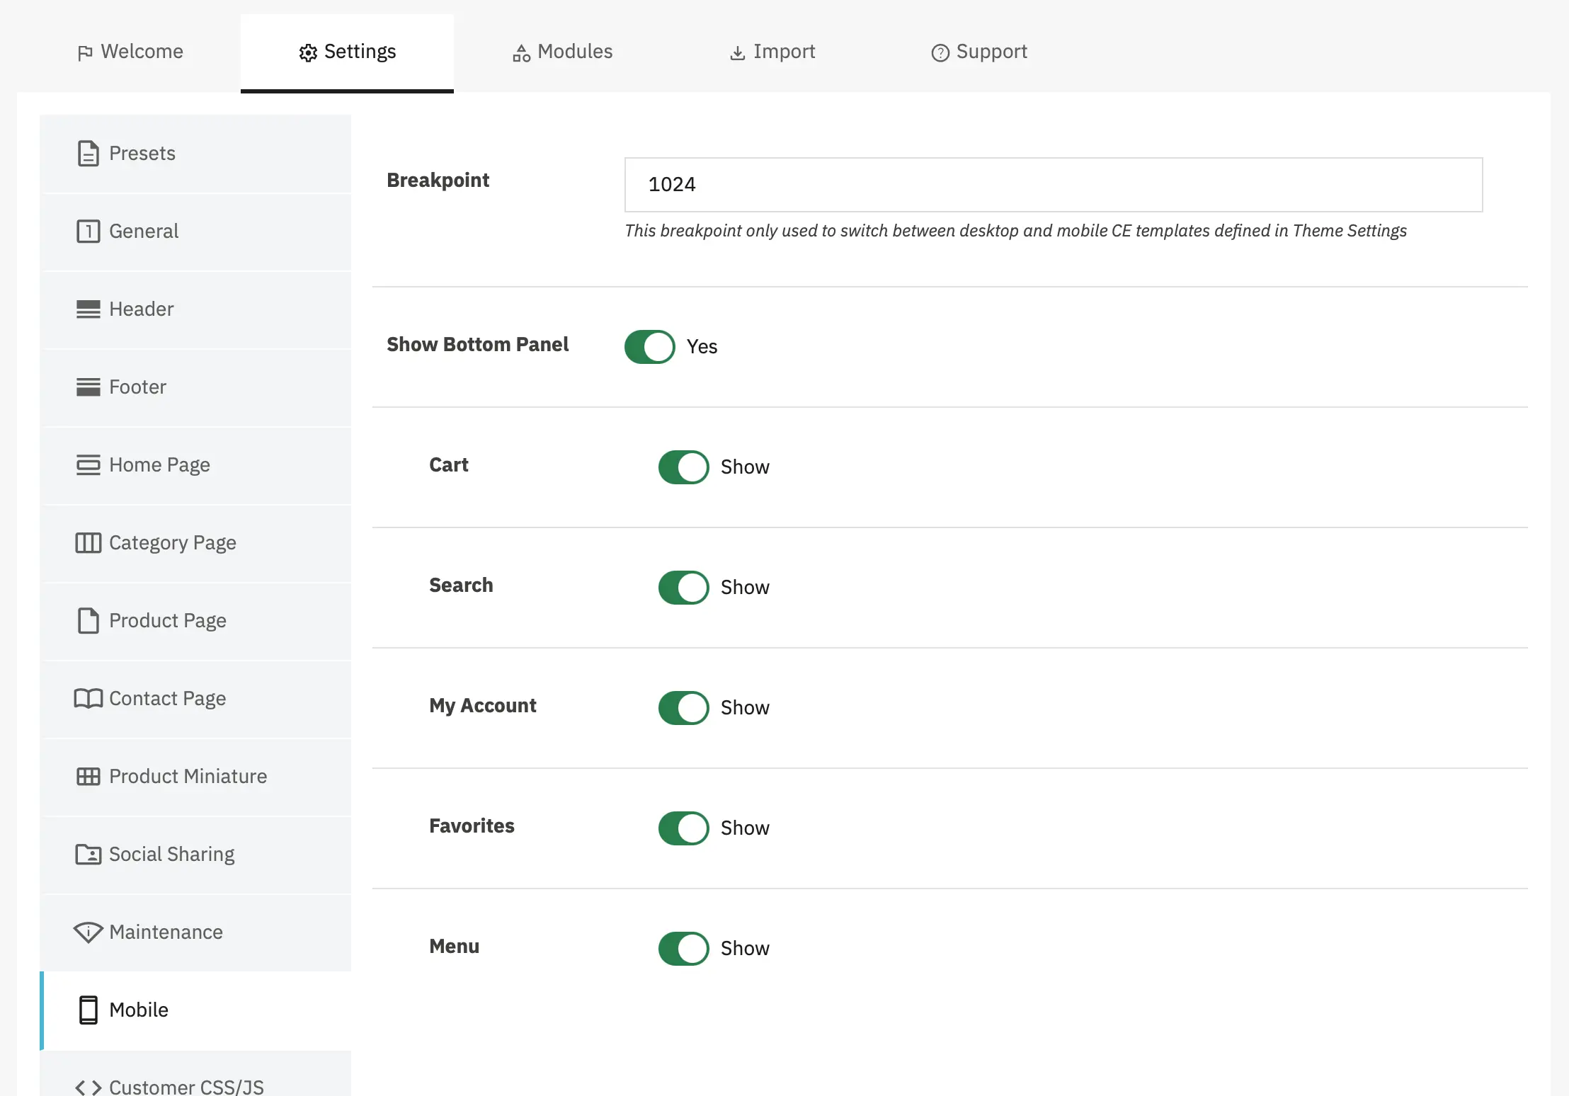Click the Search setting label
This screenshot has width=1569, height=1096.
[461, 586]
